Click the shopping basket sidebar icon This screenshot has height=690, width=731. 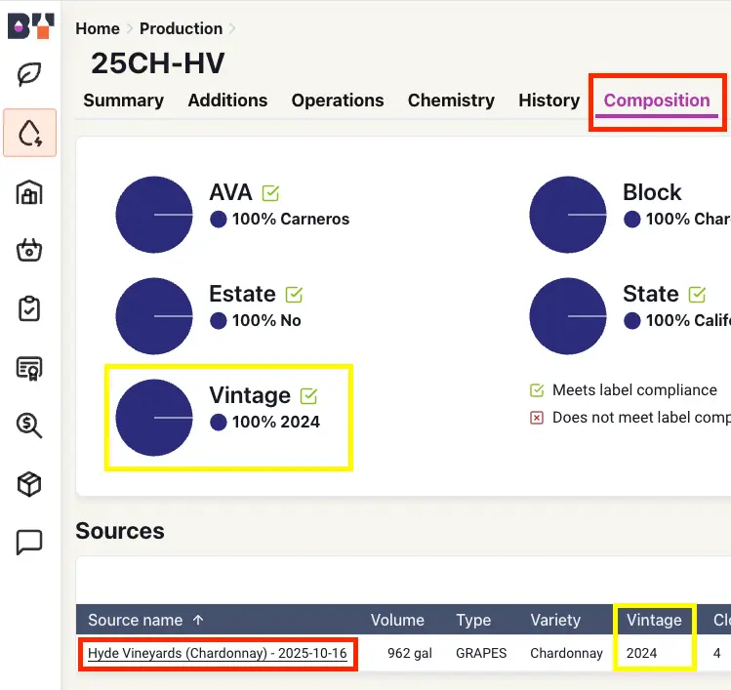(x=29, y=251)
